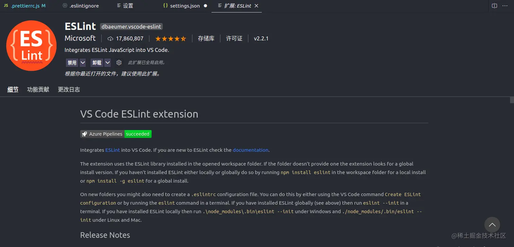This screenshot has height=247, width=514.
Task: Click the 禁用 disable button
Action: pyautogui.click(x=72, y=63)
